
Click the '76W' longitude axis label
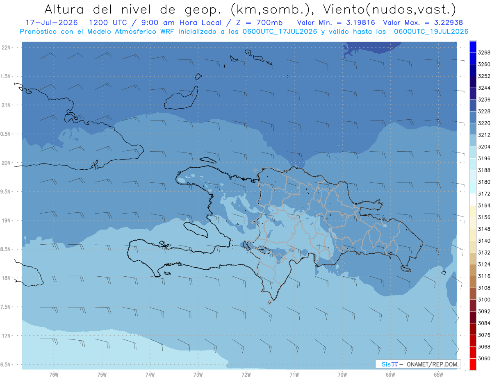point(54,375)
